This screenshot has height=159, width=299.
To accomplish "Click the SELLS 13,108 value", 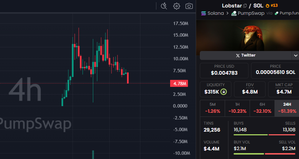I will [x=289, y=130].
